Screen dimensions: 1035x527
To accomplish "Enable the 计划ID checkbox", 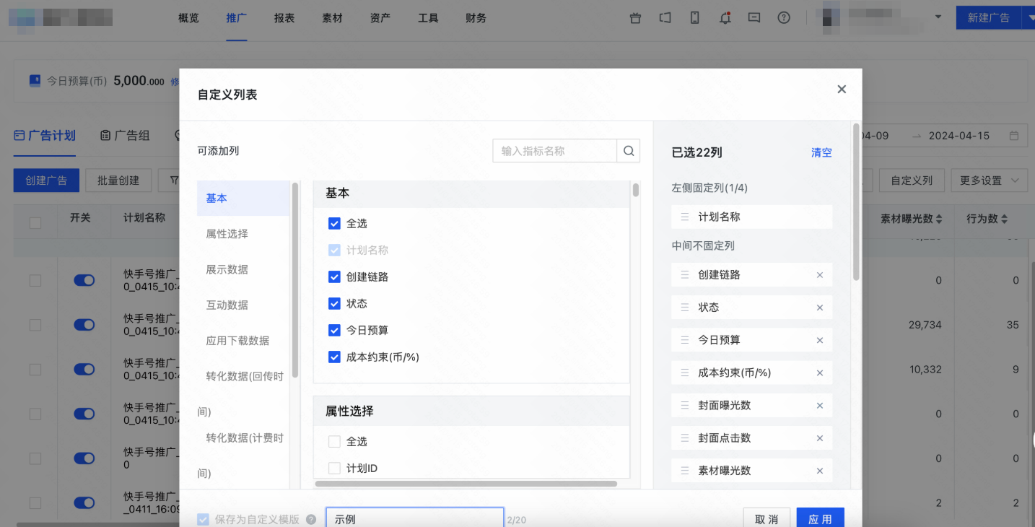I will tap(334, 467).
